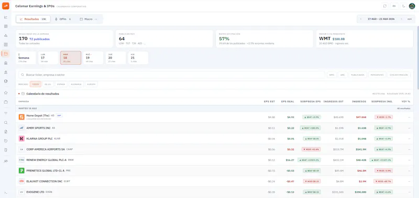The width and height of the screenshot is (419, 198).
Task: Sort by the YOY % column header
Action: click(405, 101)
